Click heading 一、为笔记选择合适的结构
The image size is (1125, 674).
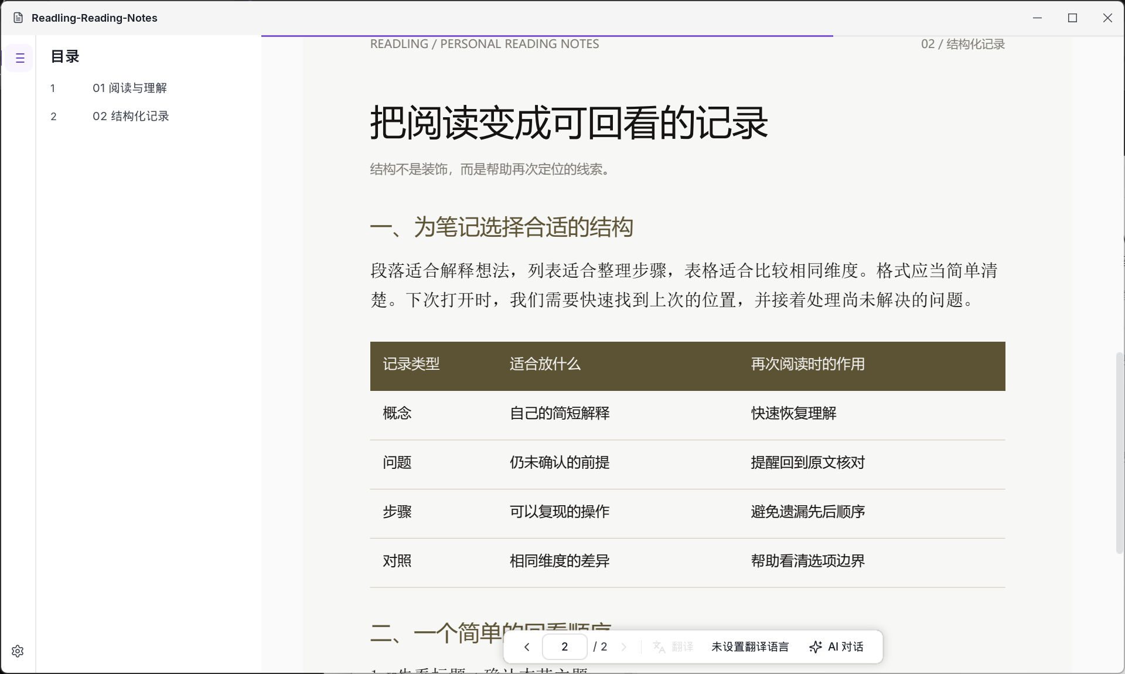point(502,227)
